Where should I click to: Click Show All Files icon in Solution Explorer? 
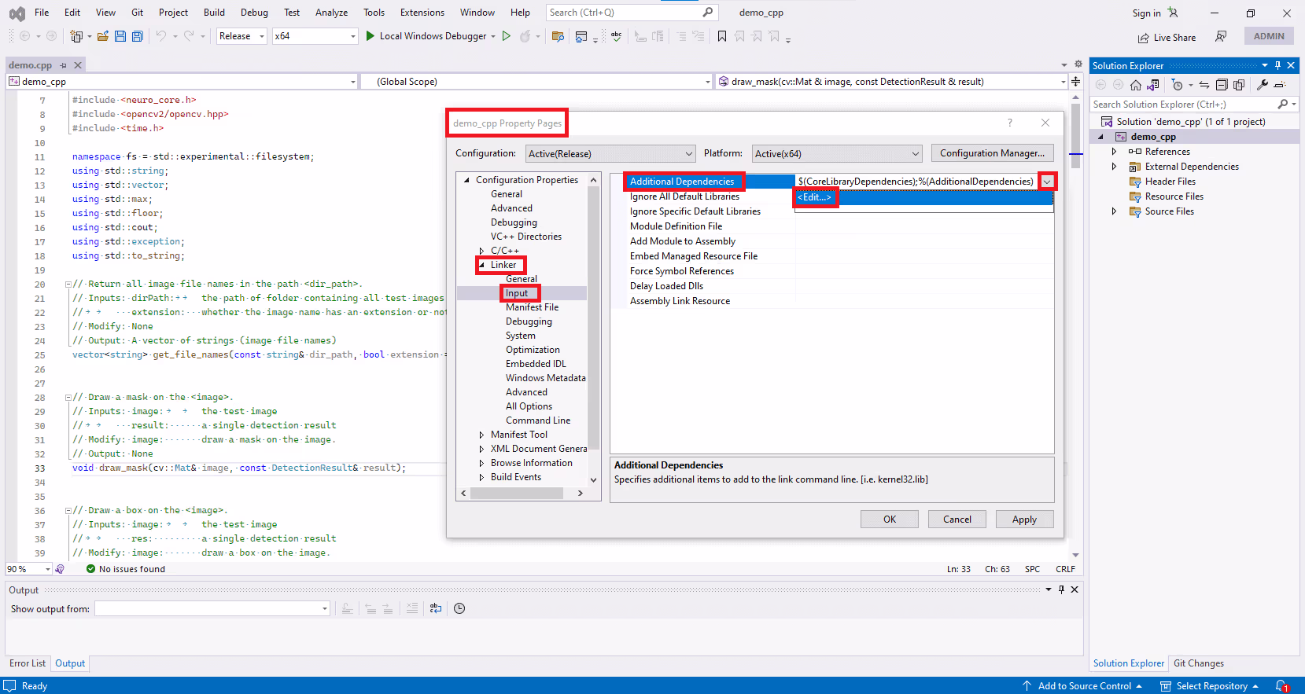pos(1239,85)
